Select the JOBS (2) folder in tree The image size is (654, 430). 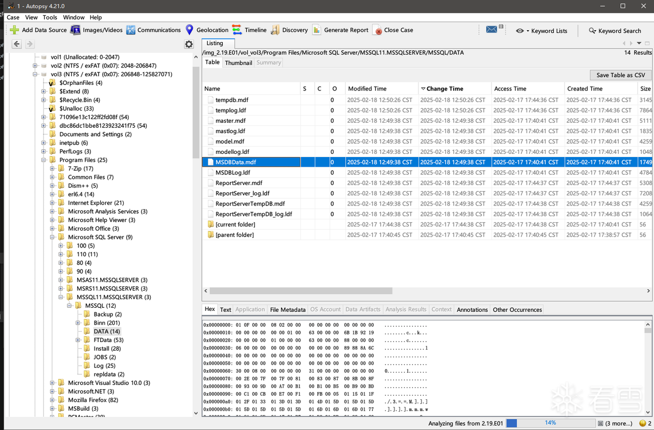tap(104, 357)
